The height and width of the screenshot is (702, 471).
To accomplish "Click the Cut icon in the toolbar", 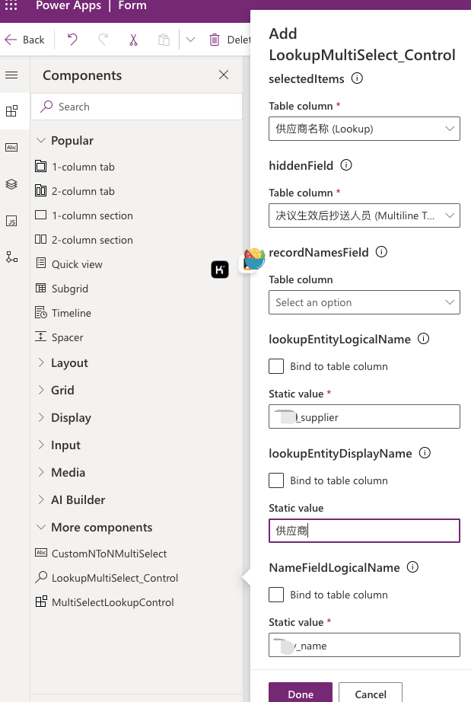I will [x=132, y=39].
